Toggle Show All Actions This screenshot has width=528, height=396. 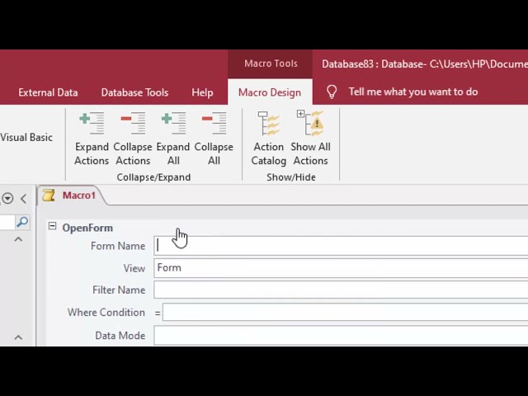pos(310,139)
